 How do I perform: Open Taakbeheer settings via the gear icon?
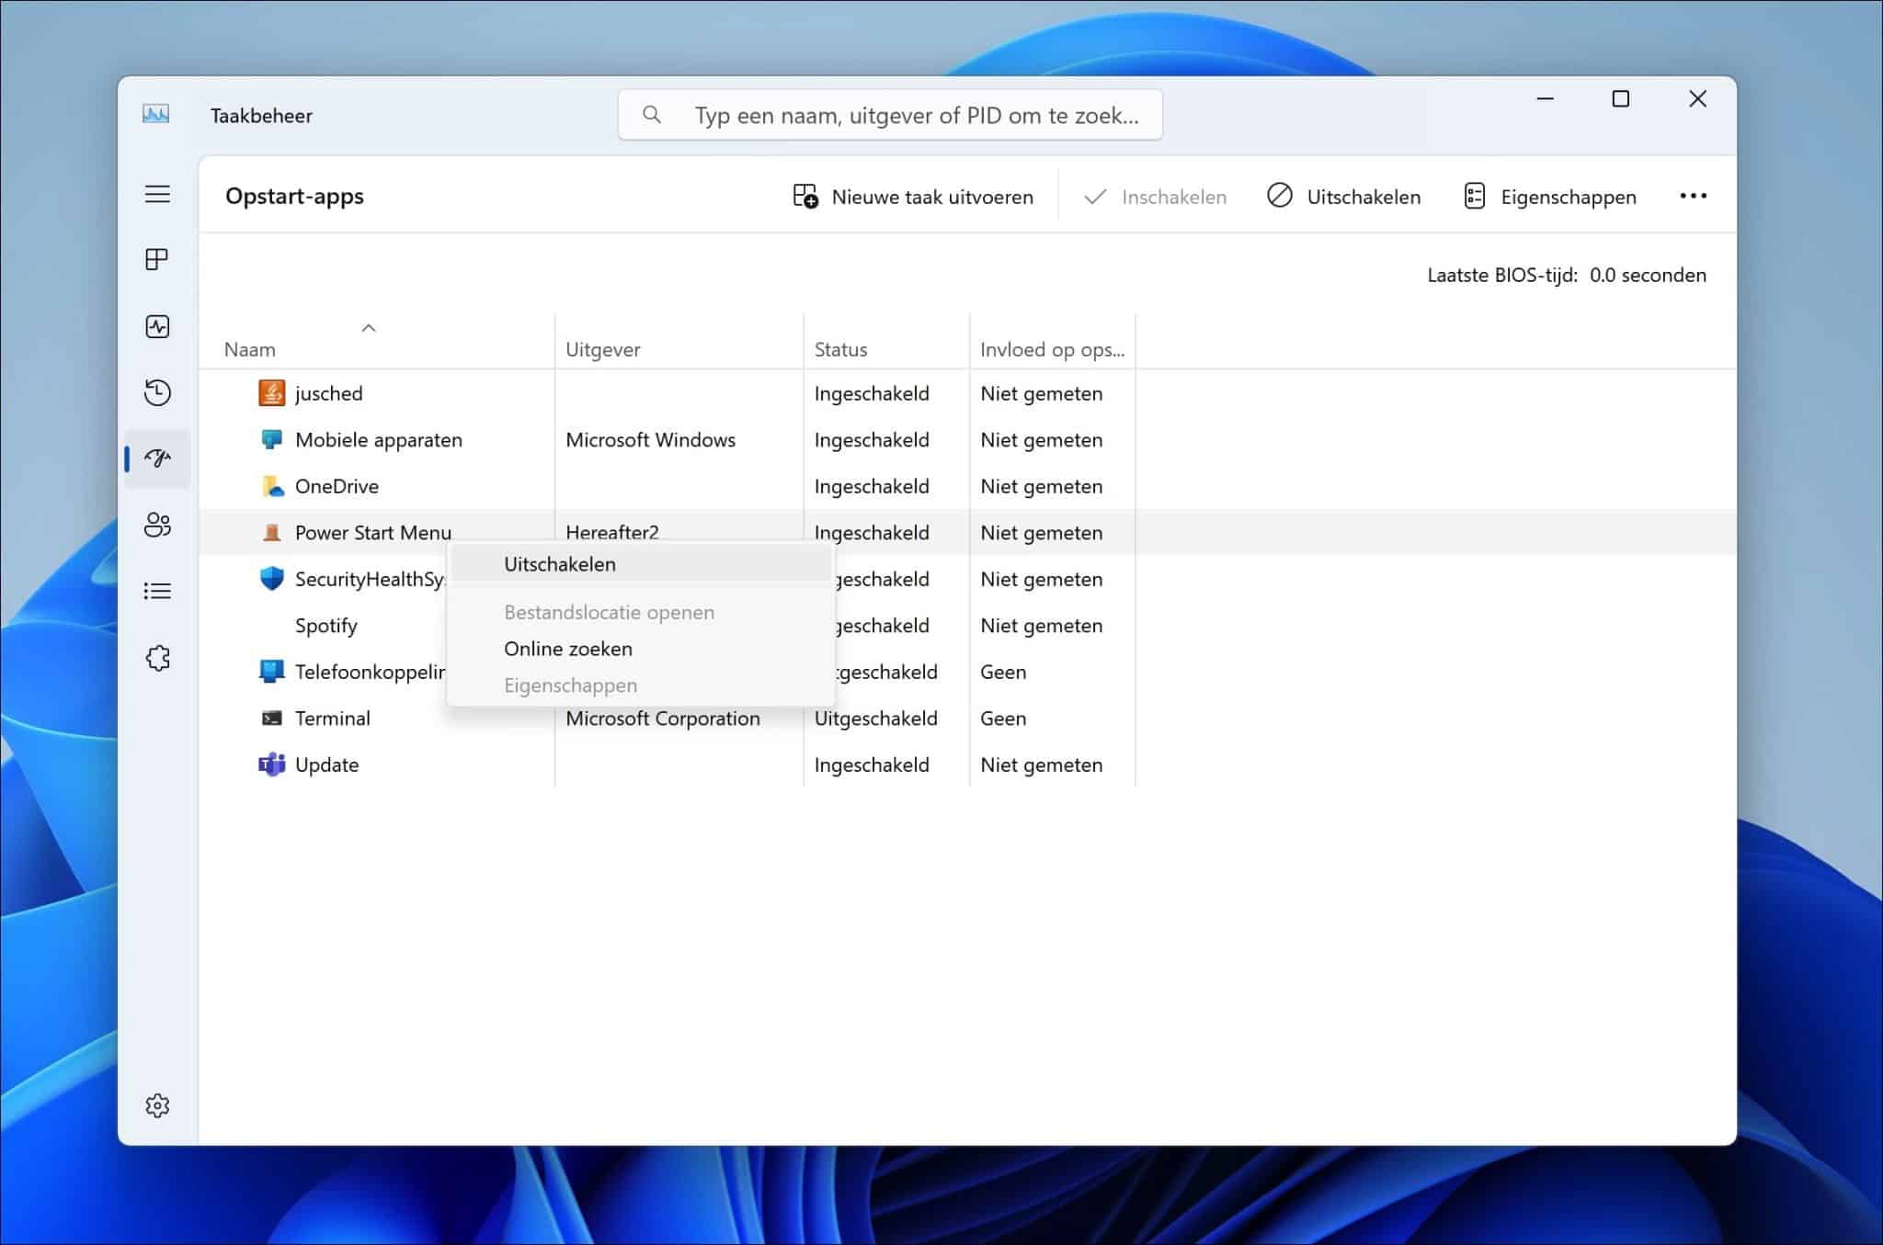click(x=157, y=1106)
